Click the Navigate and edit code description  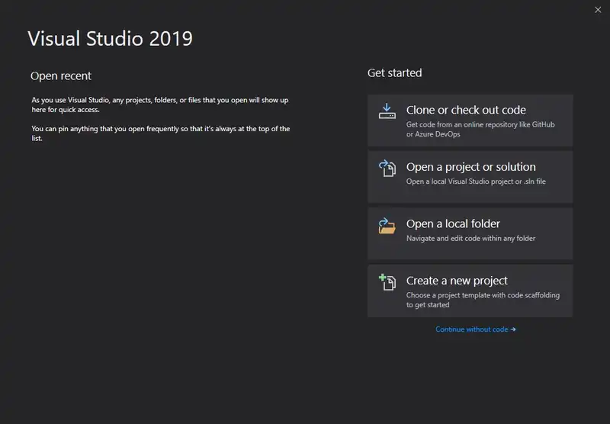(x=470, y=238)
